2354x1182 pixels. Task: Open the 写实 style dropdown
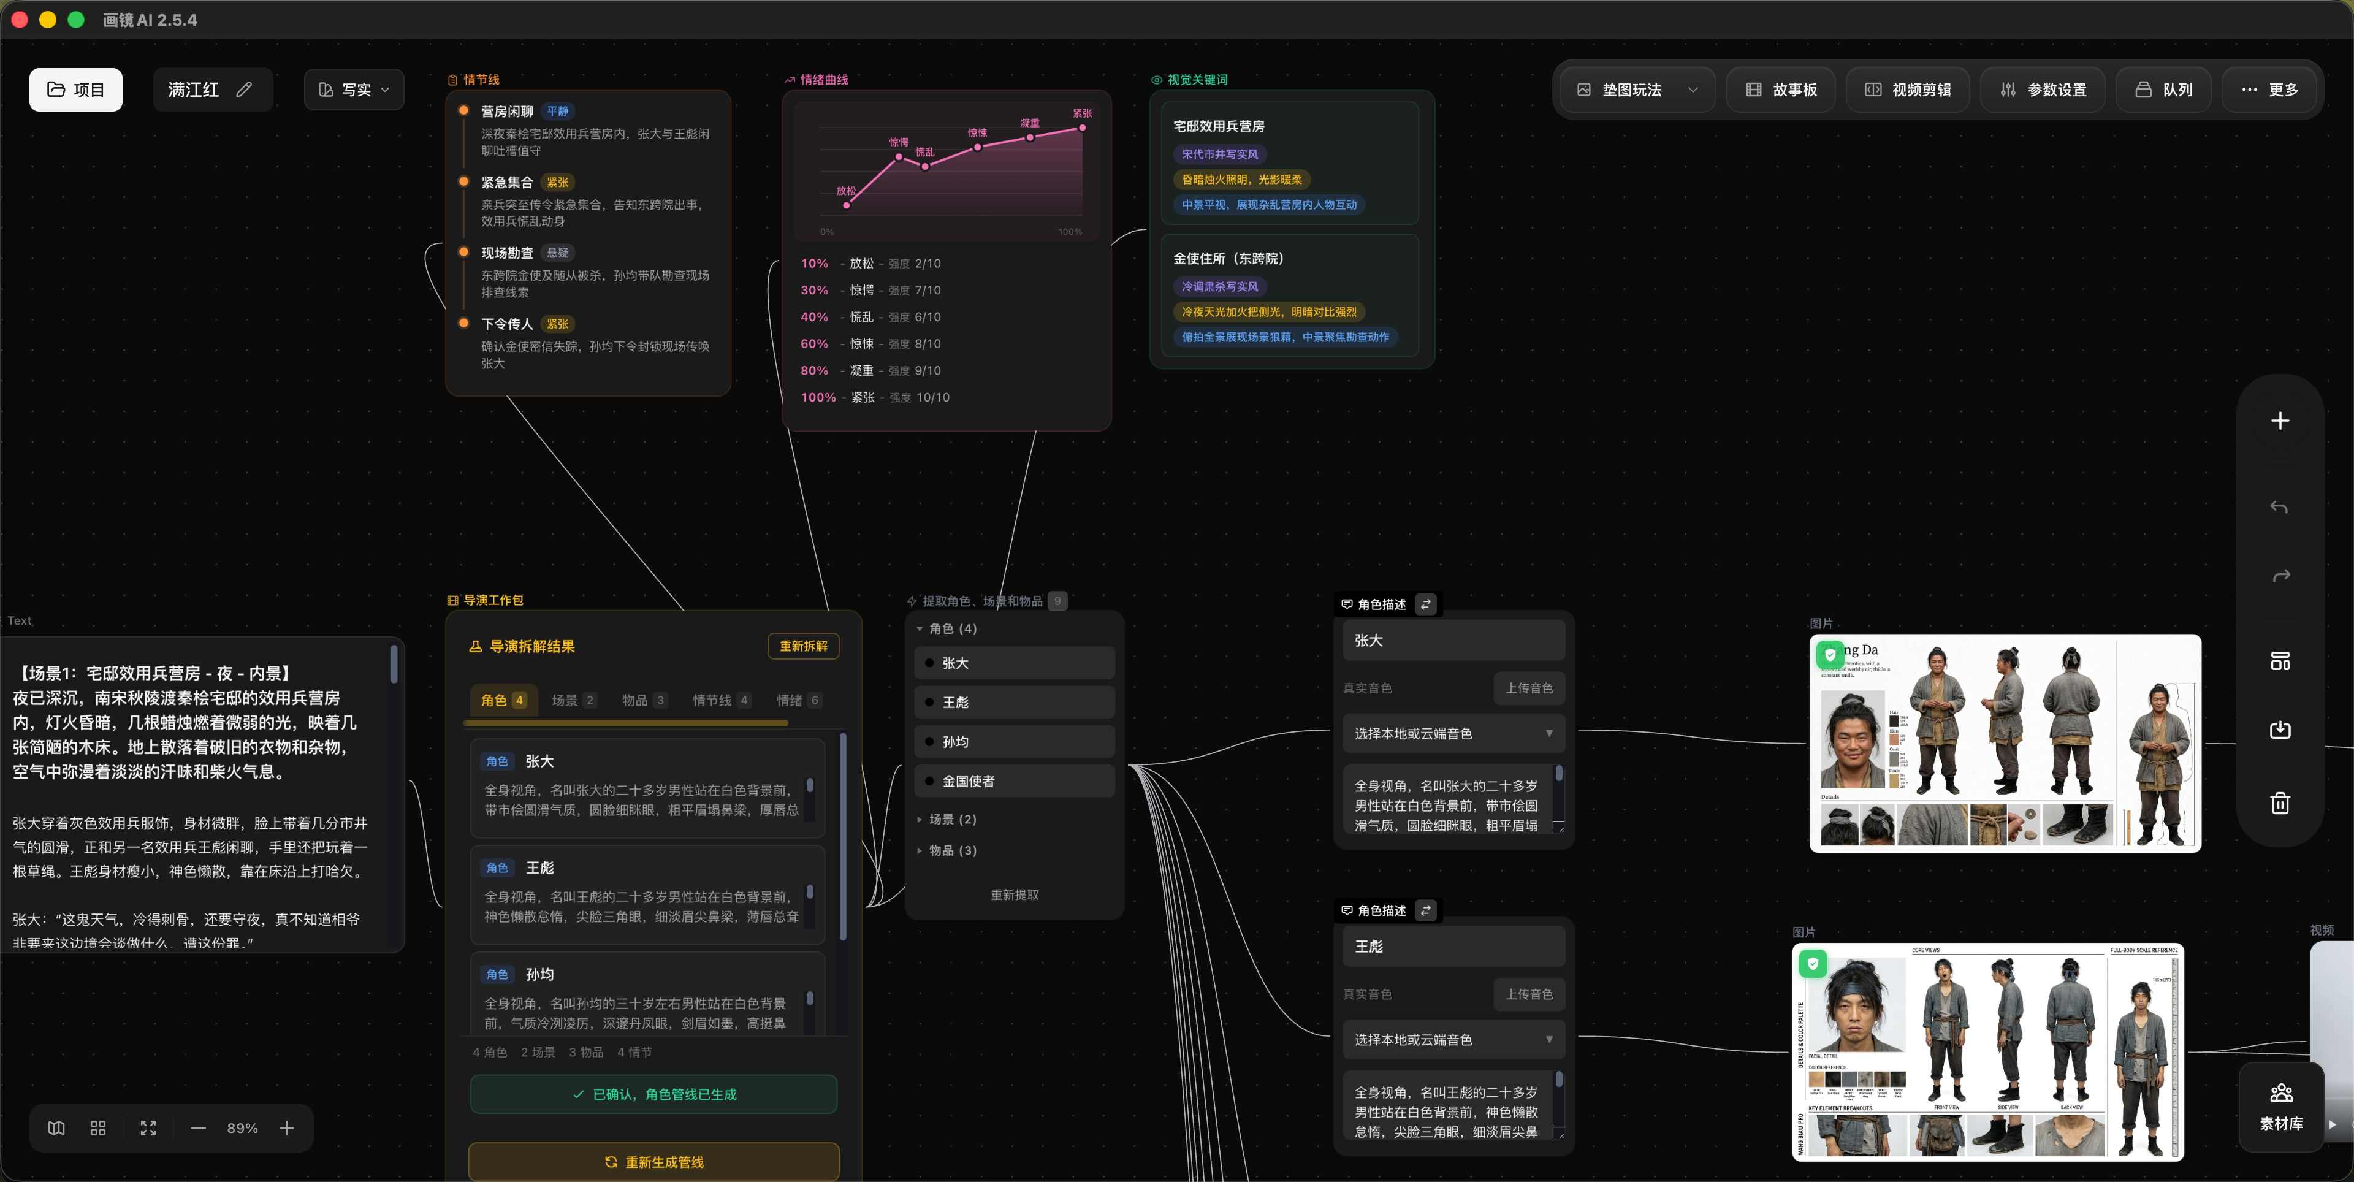[354, 90]
